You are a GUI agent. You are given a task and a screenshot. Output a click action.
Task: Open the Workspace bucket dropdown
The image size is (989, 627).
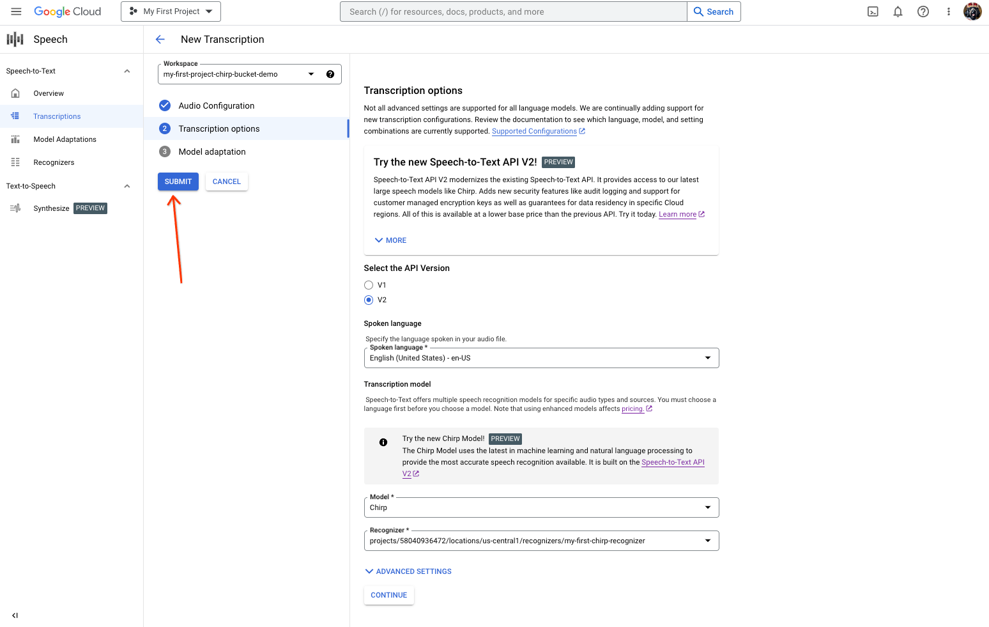249,74
